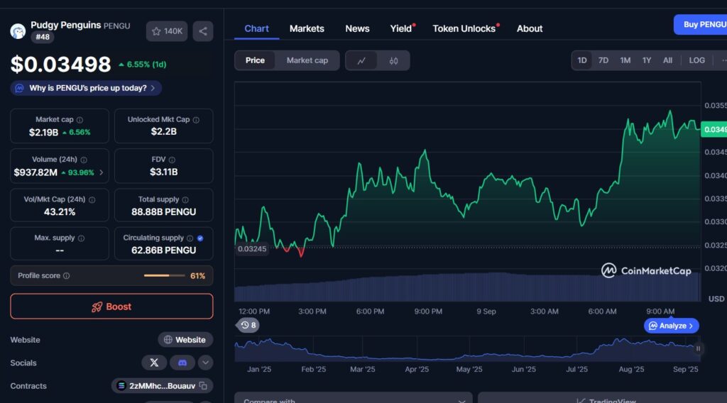Click the Buy PENGU button

pos(700,25)
